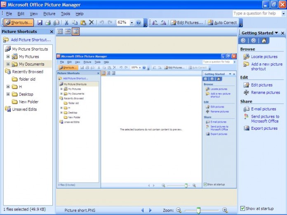Image resolution: width=287 pixels, height=215 pixels.
Task: Expand the My Pictures tree node
Action: coord(8,56)
